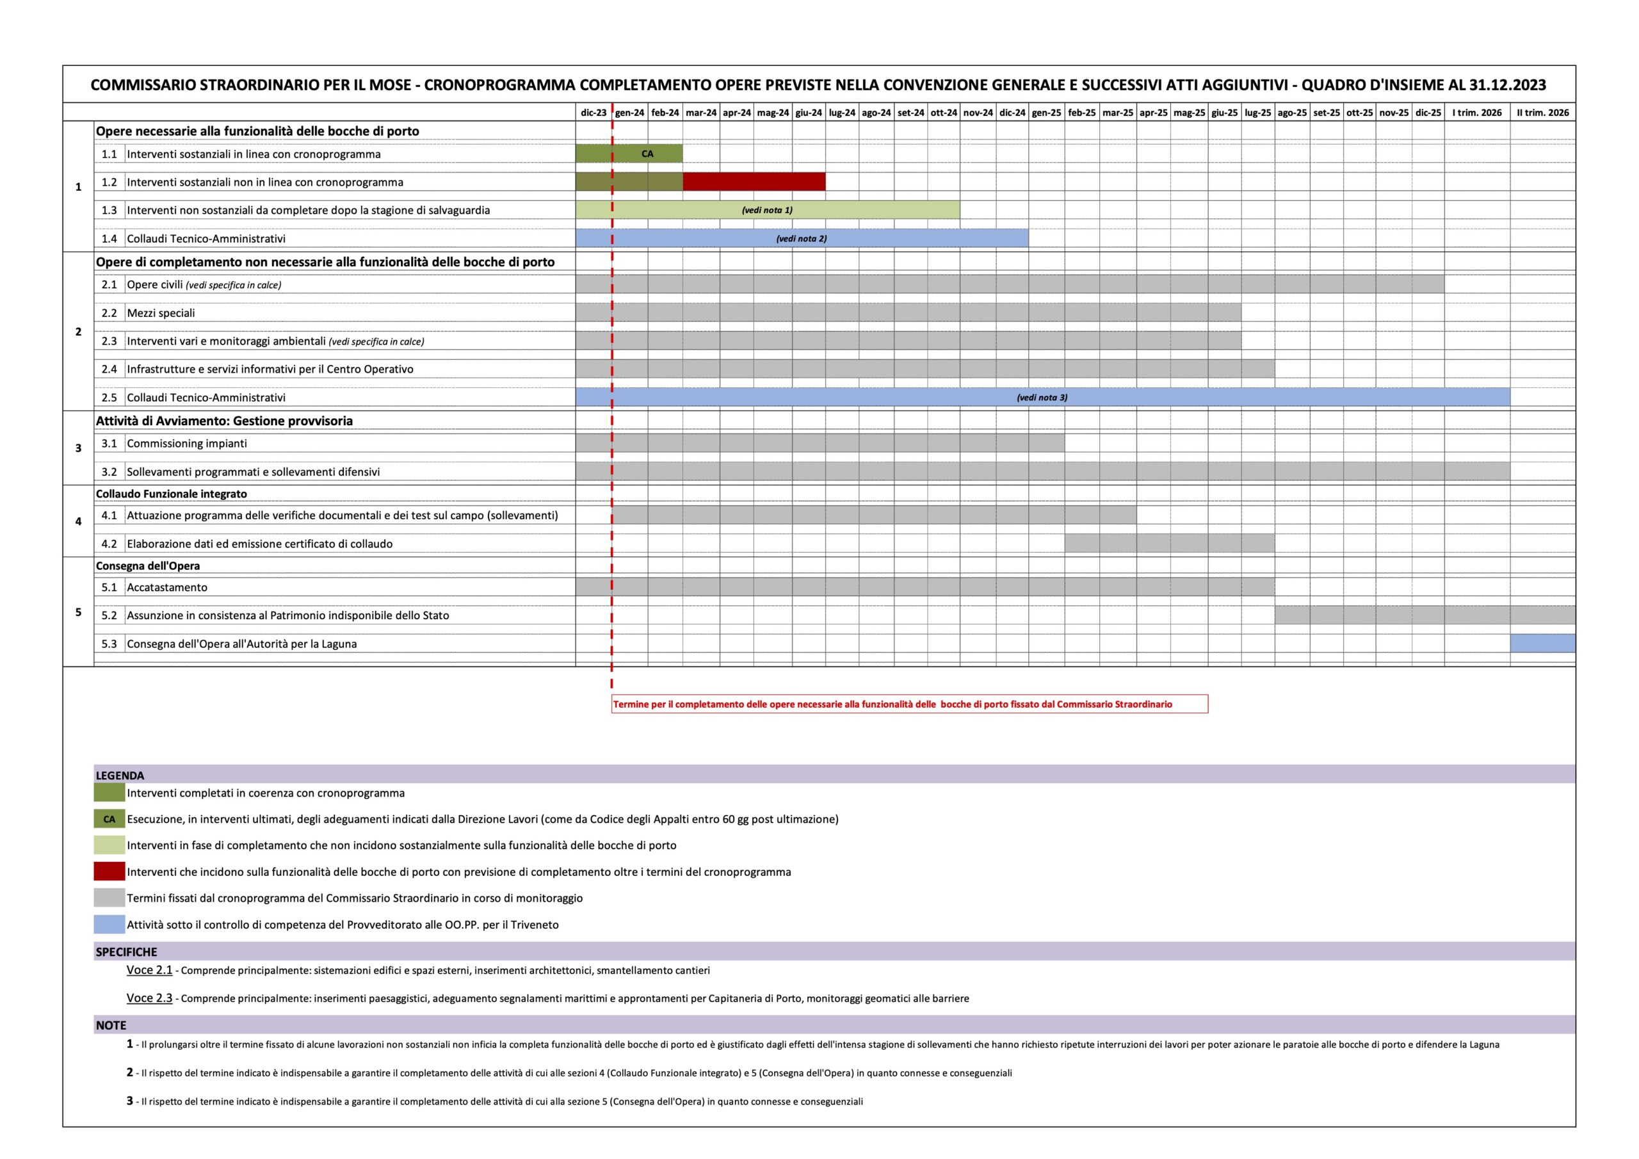
Task: Click 'Interventi sostanziali non in linea con cronoprogramma'
Action: 265,182
